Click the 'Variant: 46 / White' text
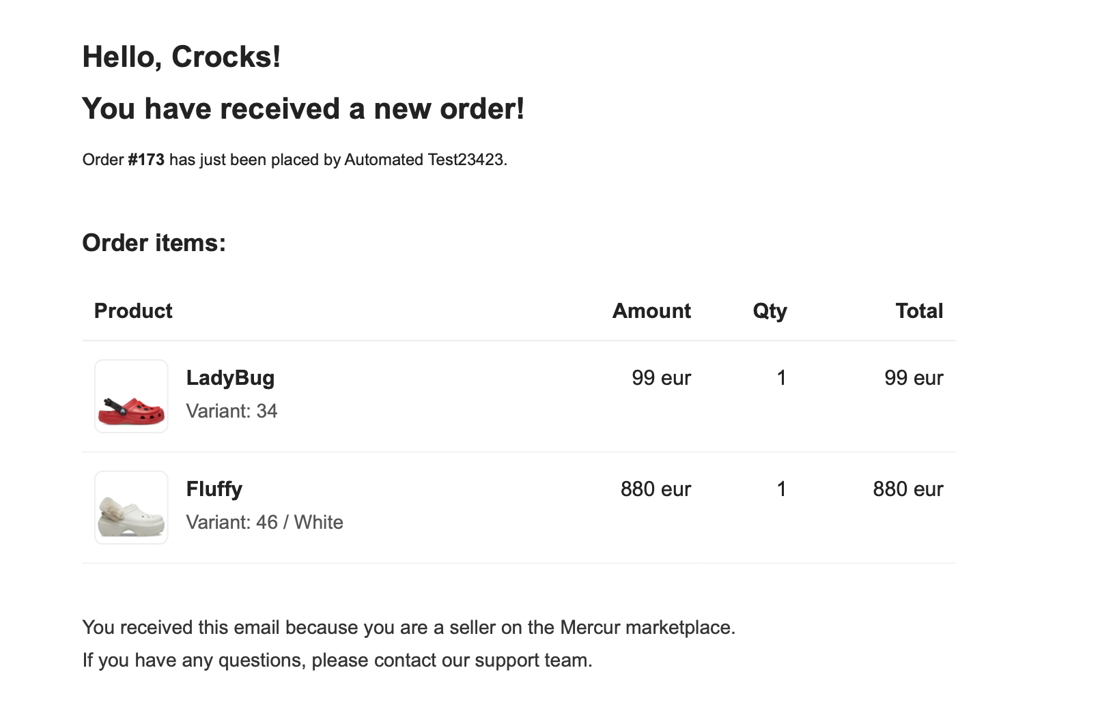The height and width of the screenshot is (726, 1113). coord(265,522)
